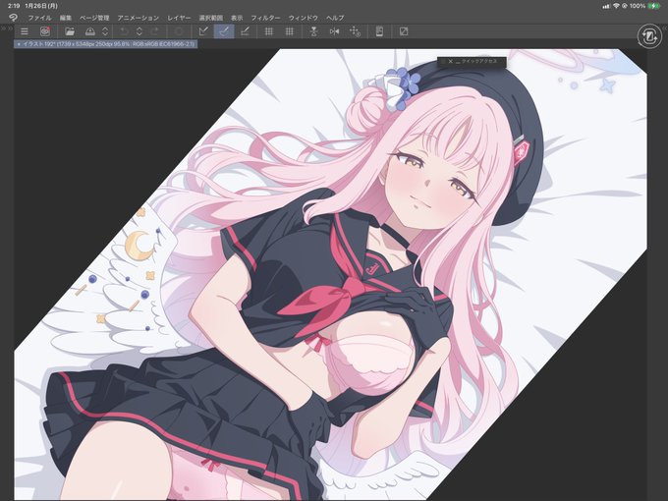Click the greyed-out clear icon after redo
The image size is (668, 501).
(x=179, y=31)
